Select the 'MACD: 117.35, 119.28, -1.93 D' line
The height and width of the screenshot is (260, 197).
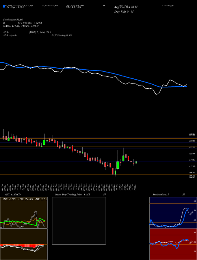click(21, 26)
